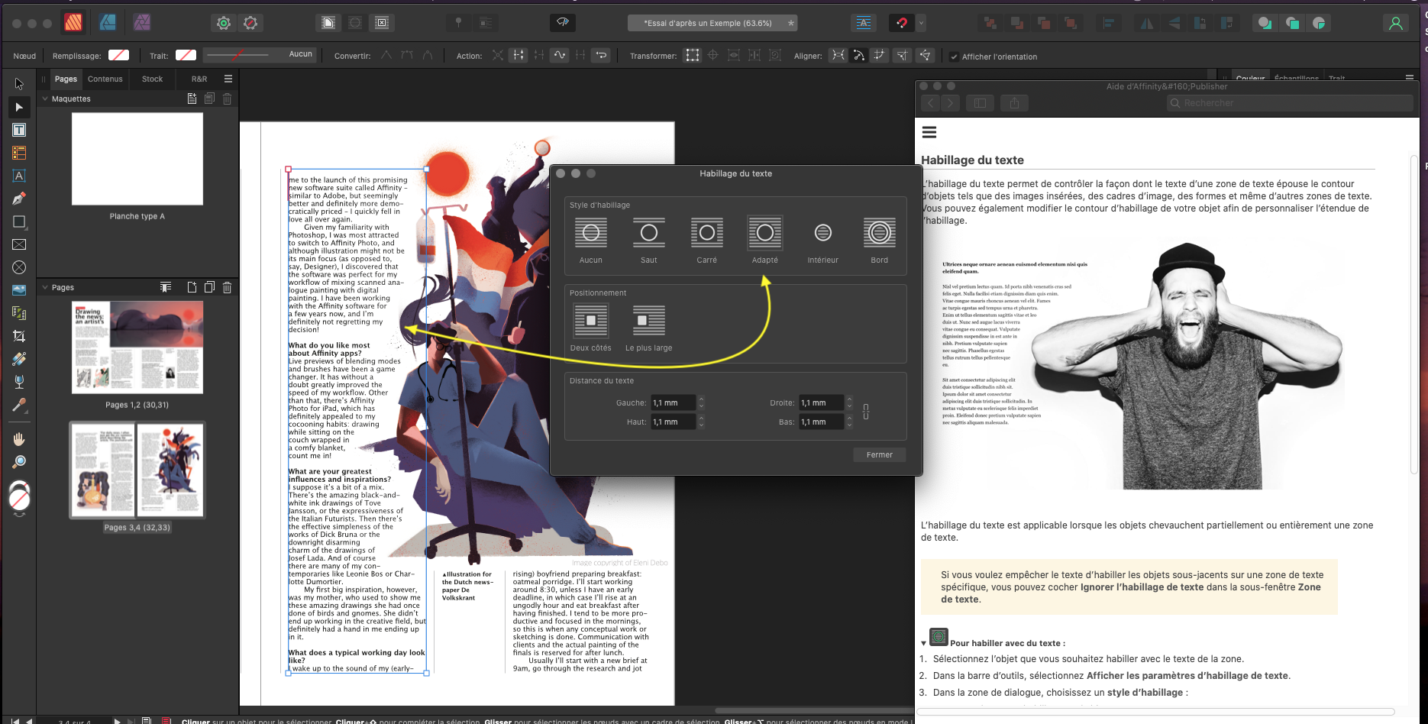Toggle the help window sidebar button
Viewport: 1428px width, 724px height.
pyautogui.click(x=981, y=103)
